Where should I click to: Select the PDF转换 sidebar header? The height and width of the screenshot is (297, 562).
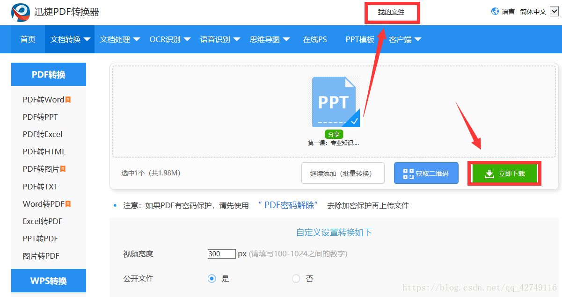pyautogui.click(x=49, y=74)
